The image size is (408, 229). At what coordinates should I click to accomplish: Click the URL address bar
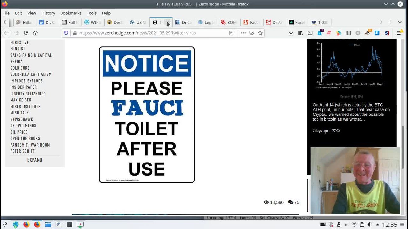(150, 33)
